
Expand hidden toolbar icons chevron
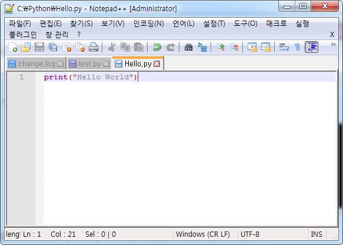point(333,44)
